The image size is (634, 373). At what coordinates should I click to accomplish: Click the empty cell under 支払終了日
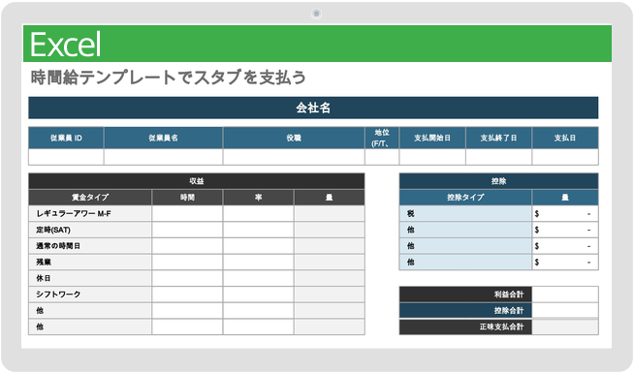tap(498, 157)
